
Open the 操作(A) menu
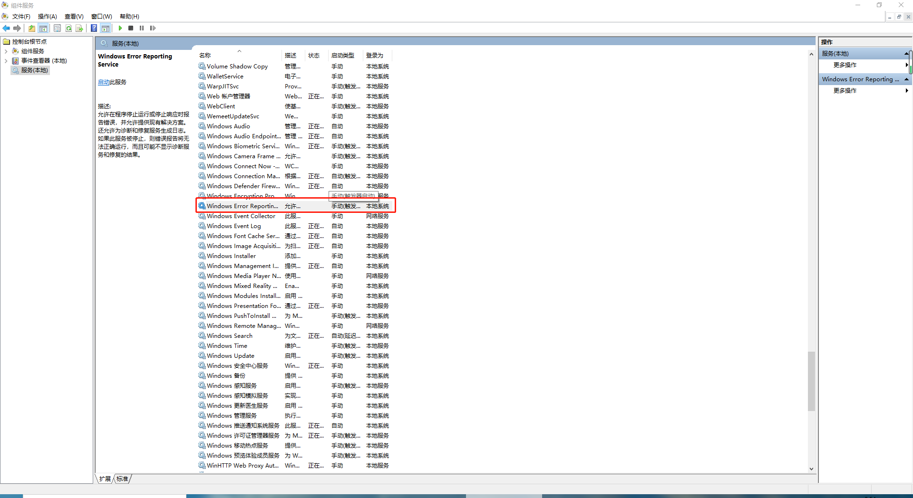click(x=47, y=16)
